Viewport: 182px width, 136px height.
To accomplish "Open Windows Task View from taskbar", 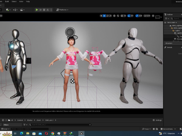I will tap(15, 133).
